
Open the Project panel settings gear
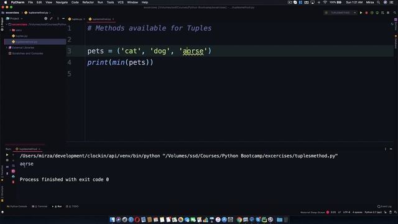coord(45,19)
